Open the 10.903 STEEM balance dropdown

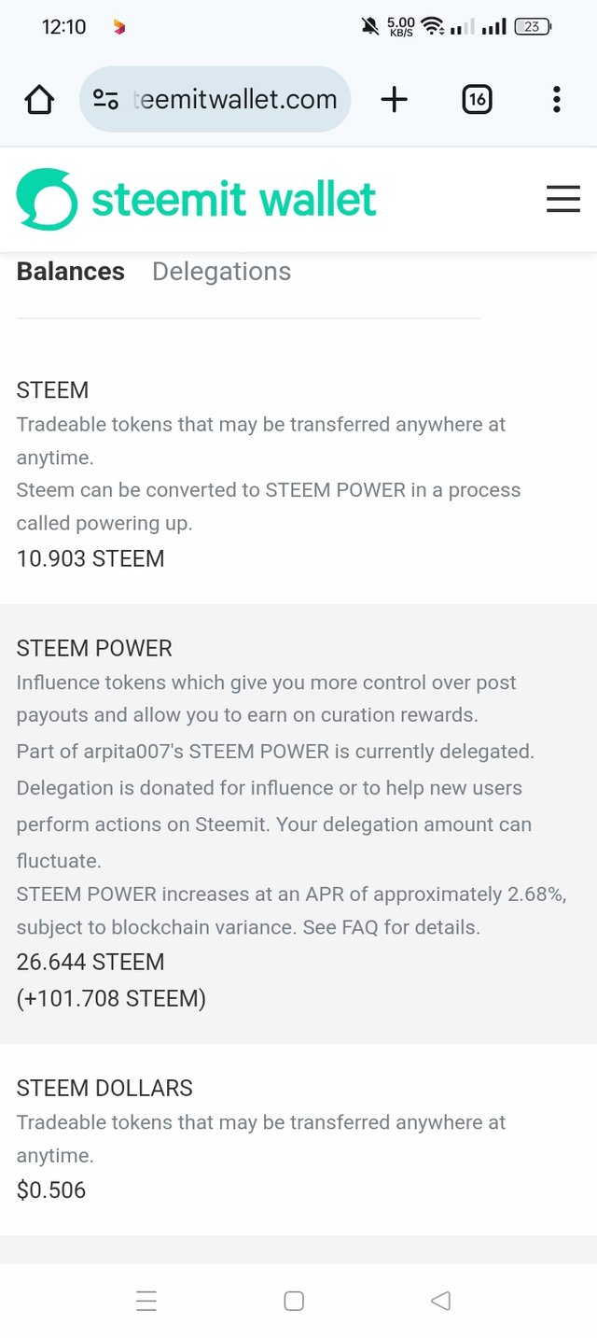tap(90, 558)
